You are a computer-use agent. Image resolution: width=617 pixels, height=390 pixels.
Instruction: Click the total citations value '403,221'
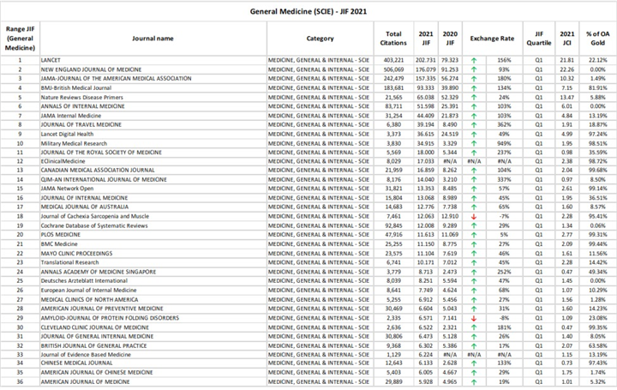click(x=394, y=60)
